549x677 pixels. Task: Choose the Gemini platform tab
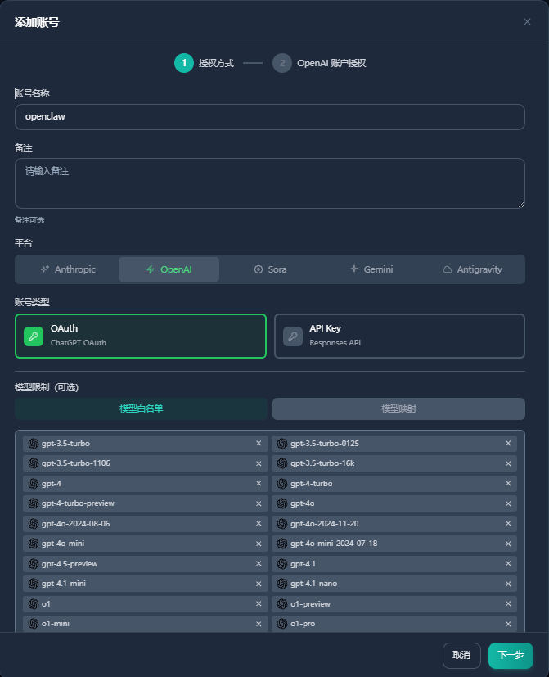371,269
